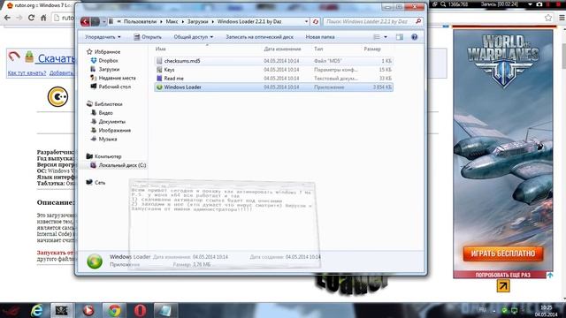
Task: Select Рабочий стол in the sidebar
Action: [x=111, y=87]
